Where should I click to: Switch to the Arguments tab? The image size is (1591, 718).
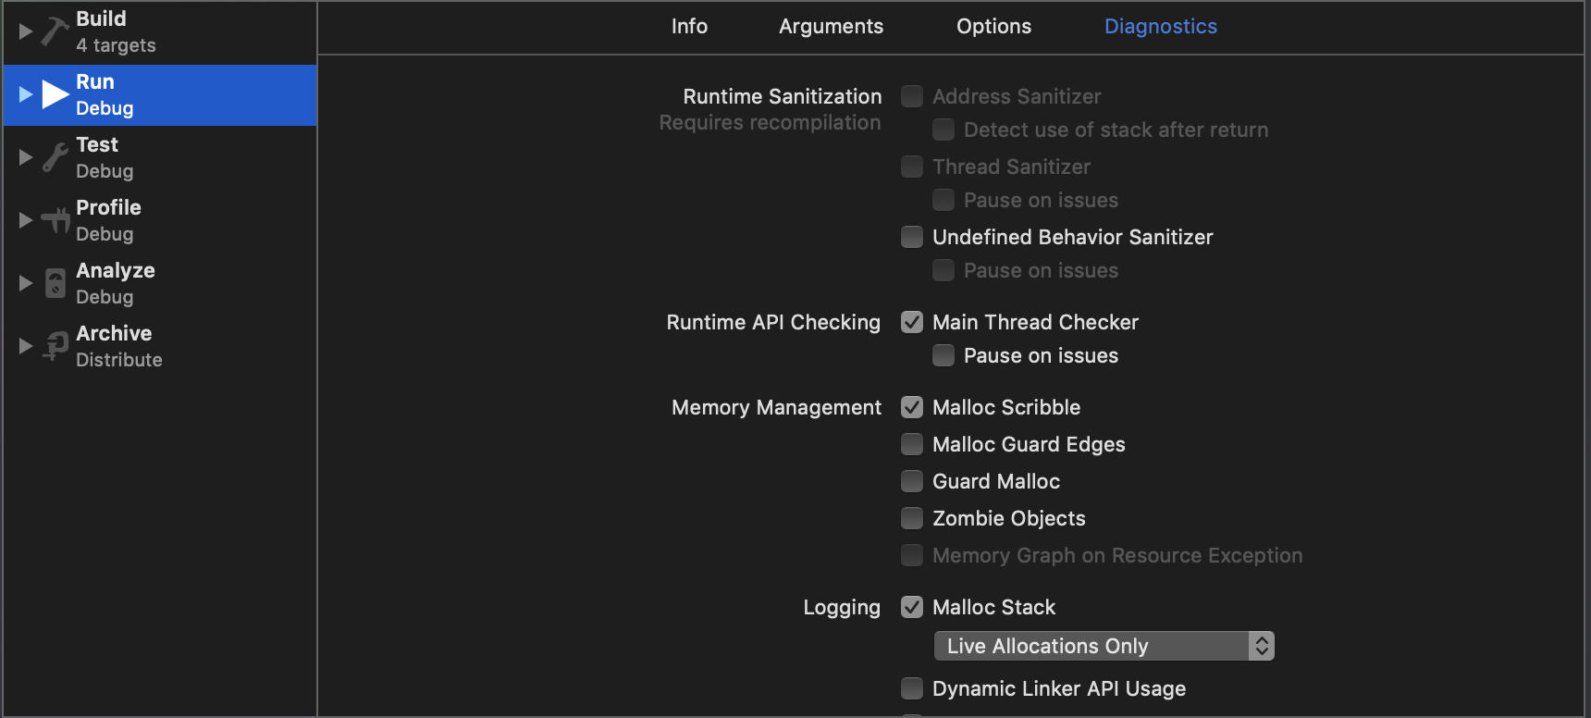(x=831, y=26)
